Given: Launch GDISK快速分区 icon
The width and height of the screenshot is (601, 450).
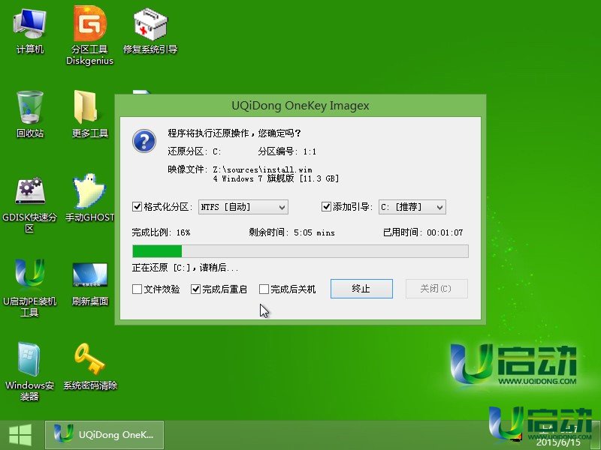Looking at the screenshot, I should (29, 205).
